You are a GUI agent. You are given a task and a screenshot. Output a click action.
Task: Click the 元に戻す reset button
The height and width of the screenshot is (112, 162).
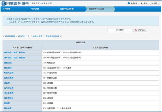[x=120, y=30]
